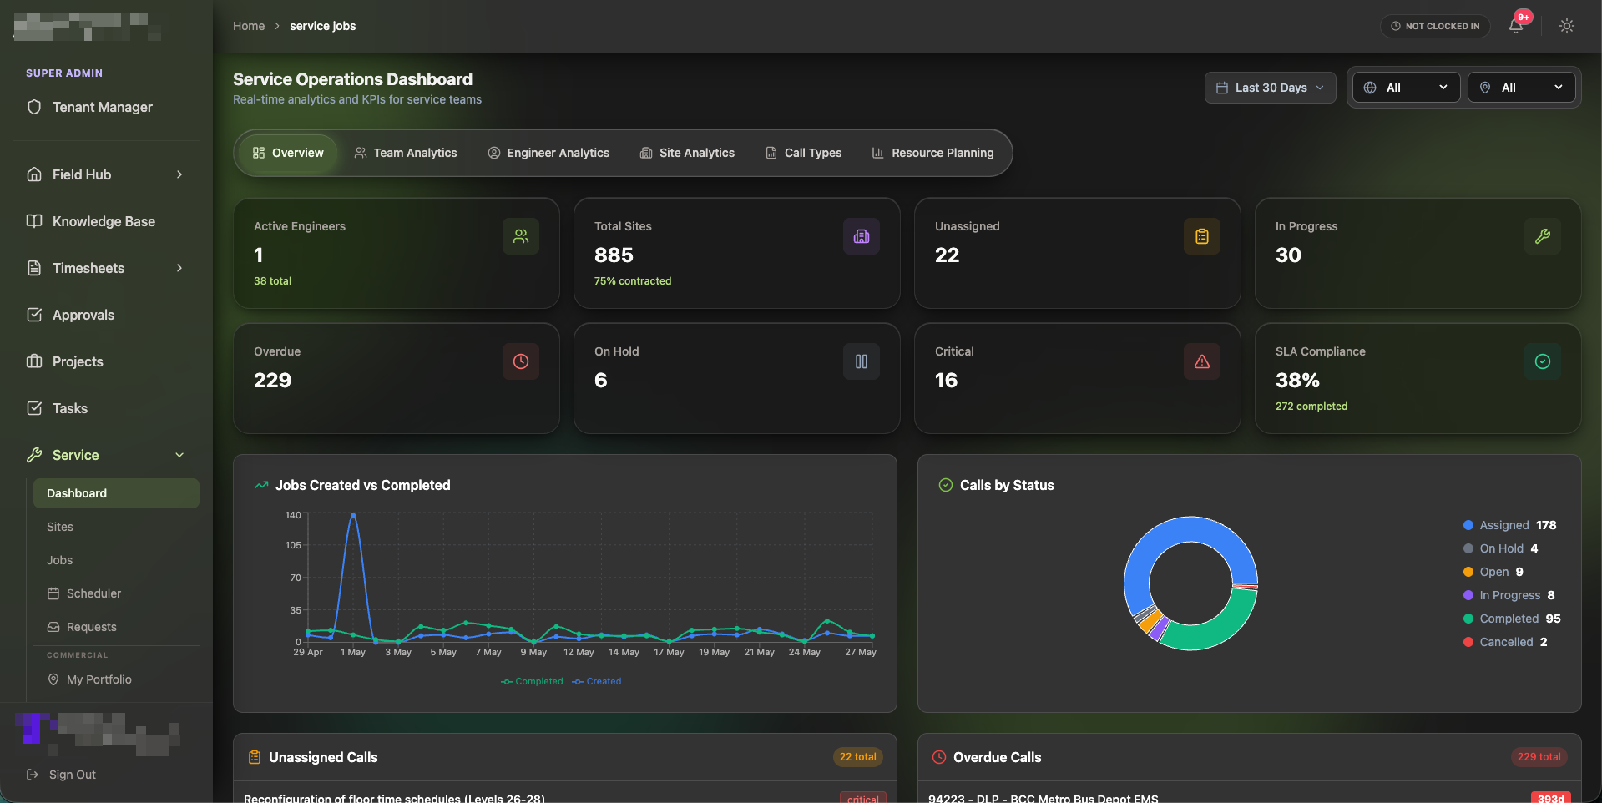Click the Service wrench icon in sidebar

tap(34, 455)
